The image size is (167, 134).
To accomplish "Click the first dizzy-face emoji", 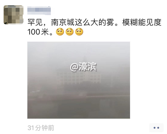I will click(x=60, y=32).
